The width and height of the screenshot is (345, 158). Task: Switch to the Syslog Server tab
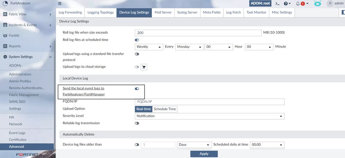point(187,12)
